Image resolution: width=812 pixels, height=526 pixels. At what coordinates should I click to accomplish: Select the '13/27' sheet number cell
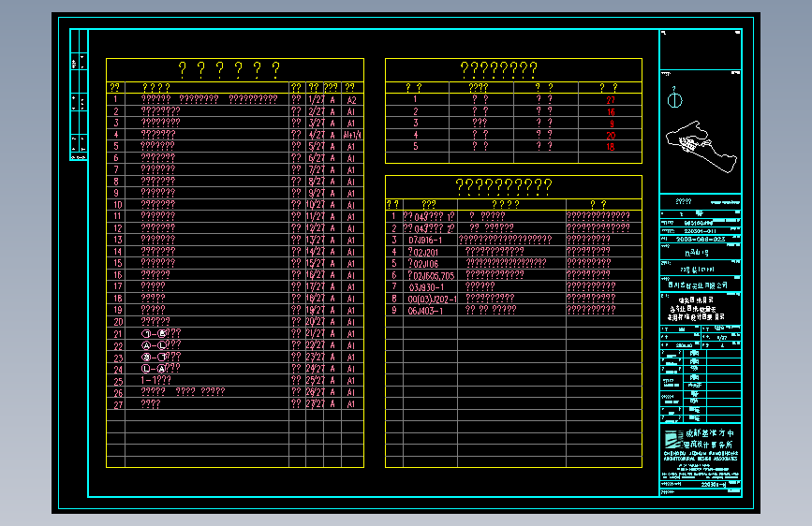315,241
